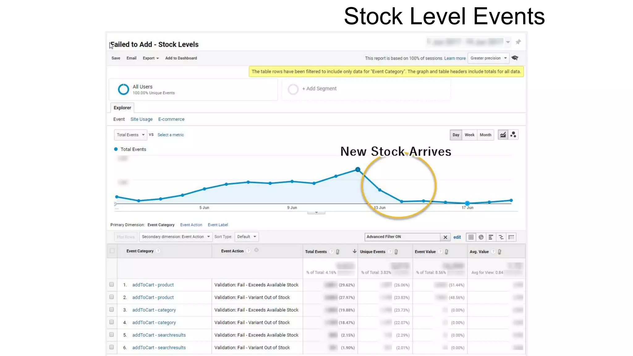This screenshot has width=633, height=356.
Task: Open Event Value help question mark
Action: (440, 252)
